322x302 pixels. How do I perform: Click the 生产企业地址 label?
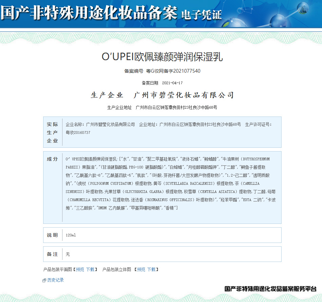[119, 107]
